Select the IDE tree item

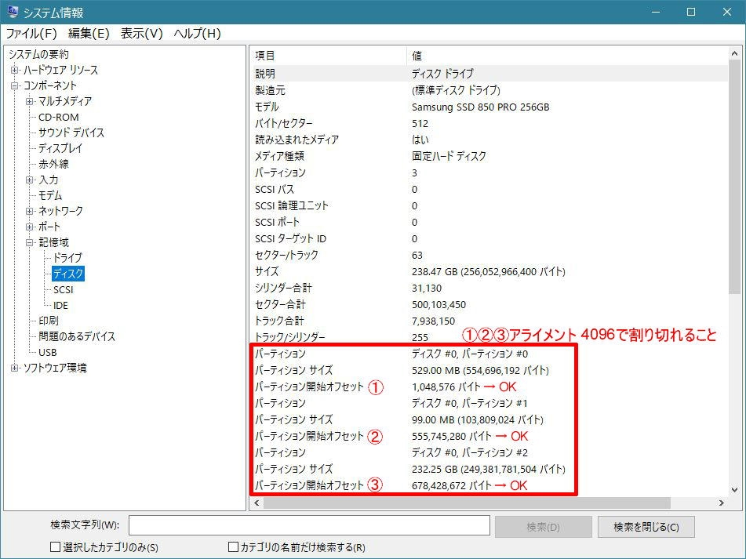[x=60, y=305]
